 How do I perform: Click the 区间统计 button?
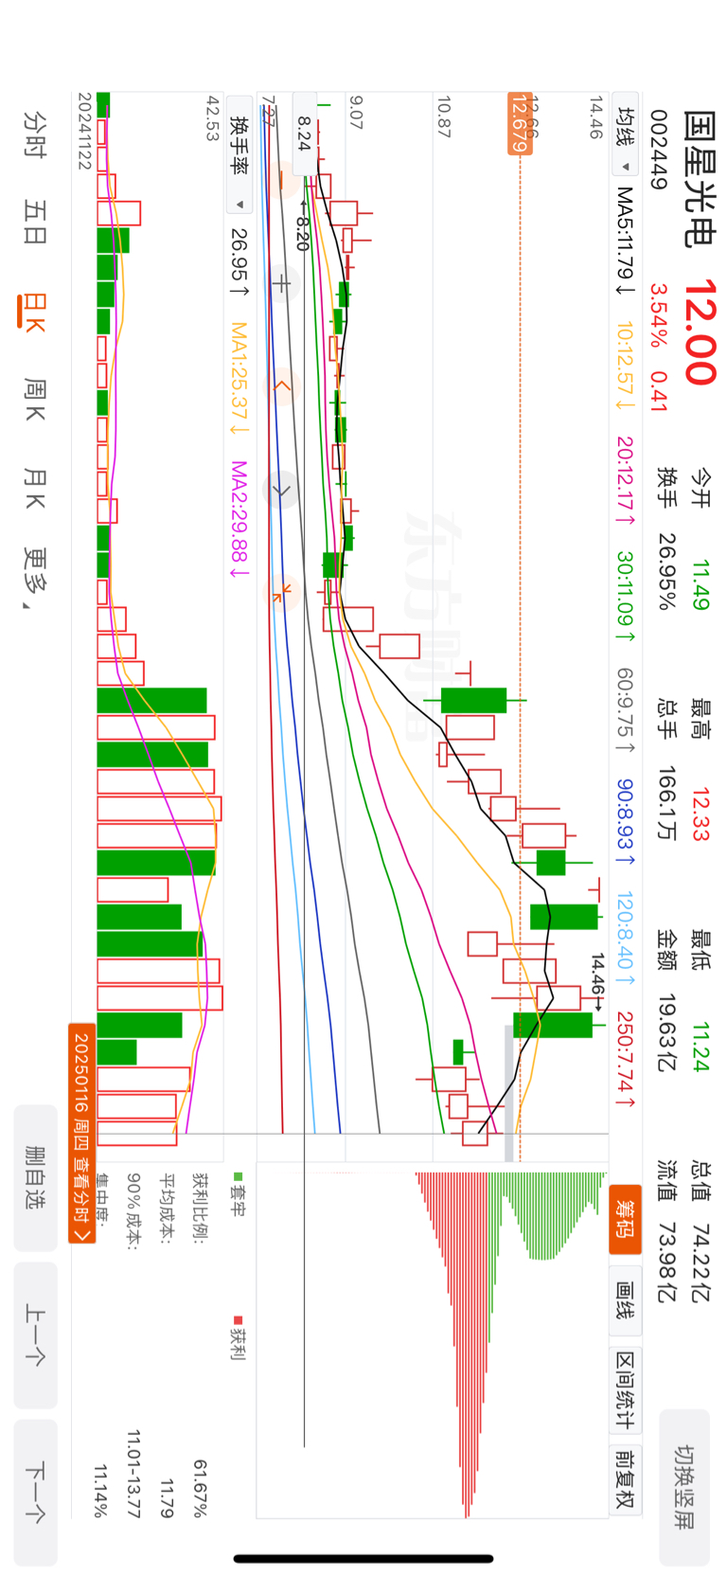[626, 1390]
